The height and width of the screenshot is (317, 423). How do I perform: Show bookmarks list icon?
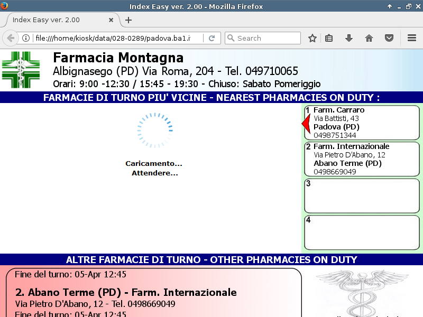(x=329, y=38)
